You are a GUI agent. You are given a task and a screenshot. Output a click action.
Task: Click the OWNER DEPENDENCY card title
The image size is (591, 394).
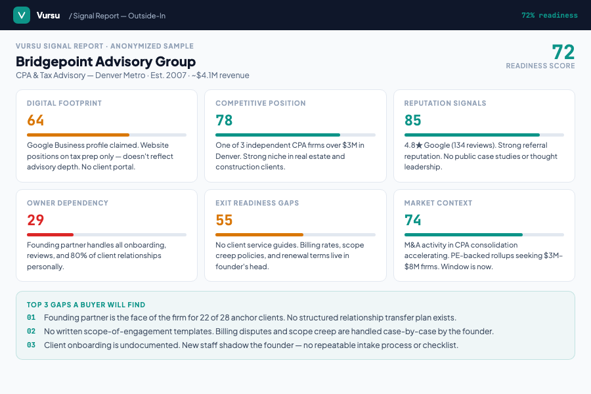tap(68, 203)
